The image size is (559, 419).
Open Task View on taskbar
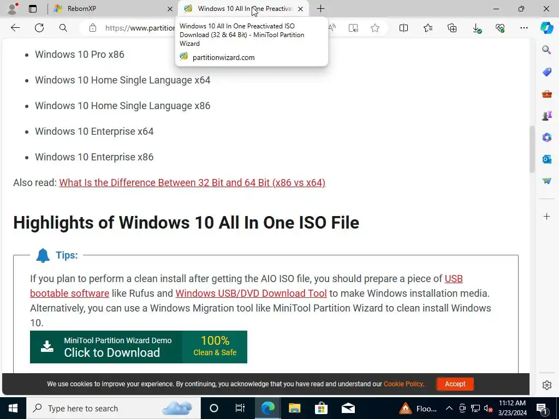(240, 408)
